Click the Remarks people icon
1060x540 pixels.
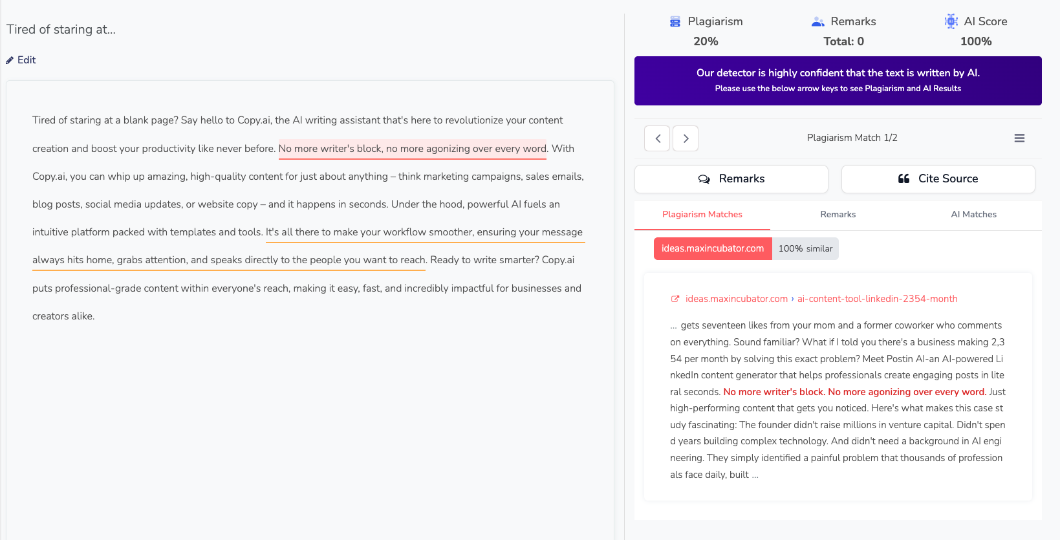point(818,22)
